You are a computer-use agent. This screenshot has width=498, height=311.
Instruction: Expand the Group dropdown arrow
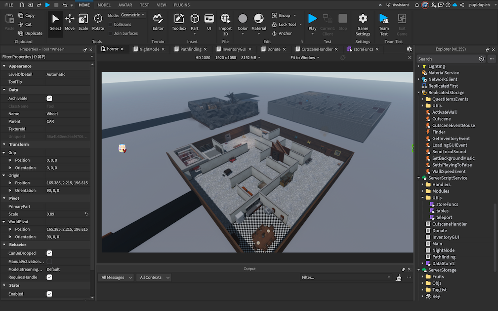click(295, 15)
